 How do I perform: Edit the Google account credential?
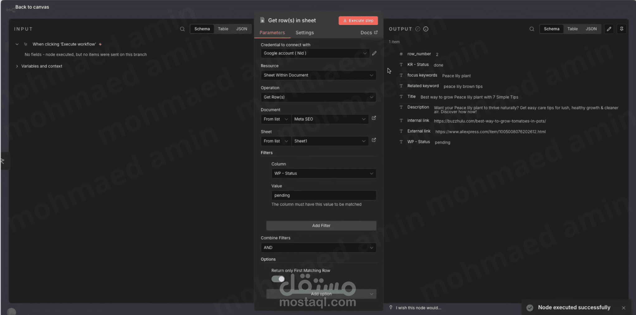click(374, 53)
